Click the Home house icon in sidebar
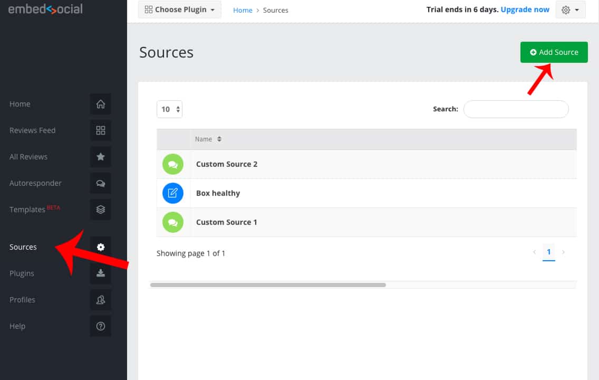This screenshot has height=380, width=599. pyautogui.click(x=101, y=104)
